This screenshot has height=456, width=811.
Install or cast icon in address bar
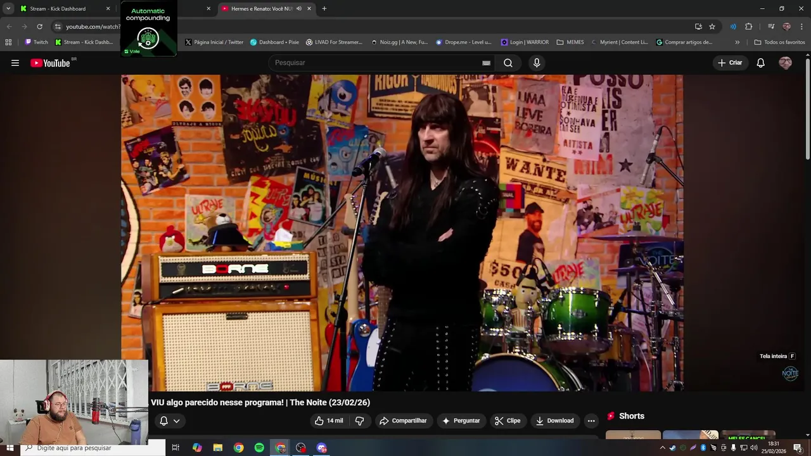[x=698, y=27]
